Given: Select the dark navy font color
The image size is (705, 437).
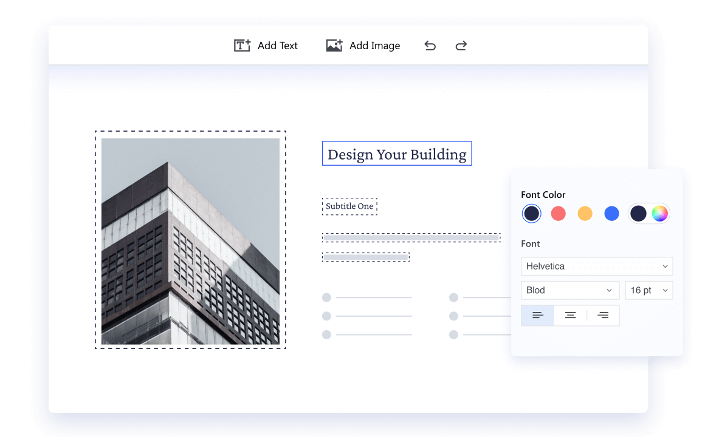Looking at the screenshot, I should (532, 213).
